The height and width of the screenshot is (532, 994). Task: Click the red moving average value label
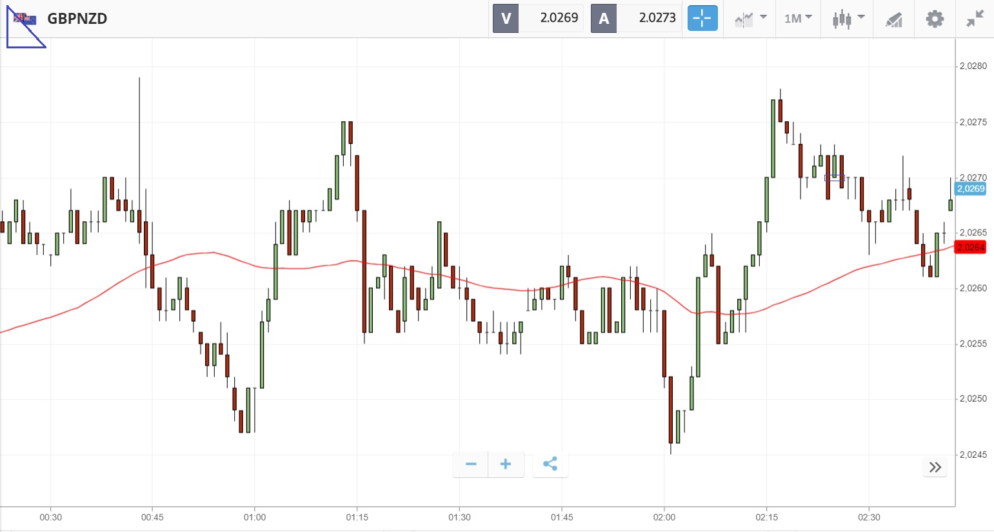click(970, 248)
